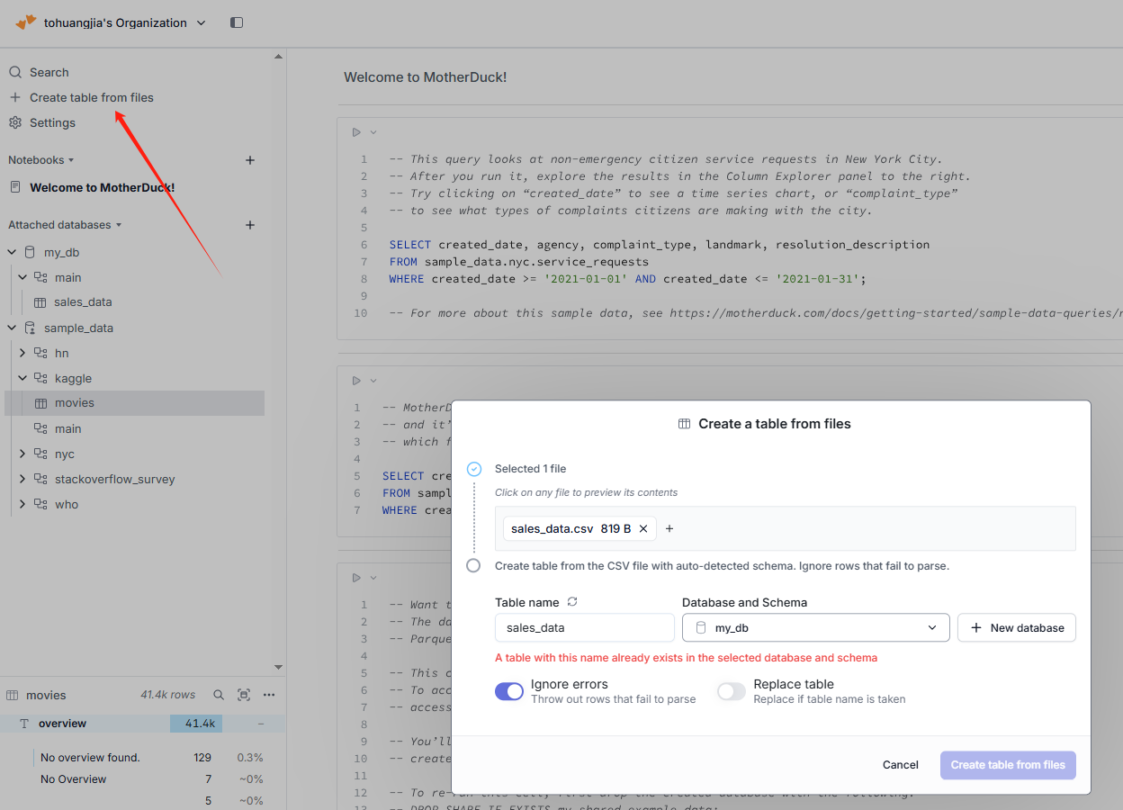1123x810 pixels.
Task: Open the my_db Database and Schema dropdown
Action: click(x=815, y=627)
